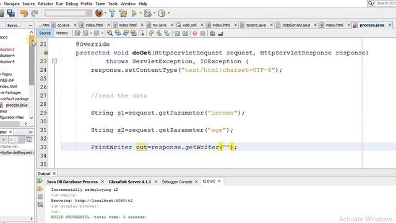Shift the line left

(x=177, y=33)
